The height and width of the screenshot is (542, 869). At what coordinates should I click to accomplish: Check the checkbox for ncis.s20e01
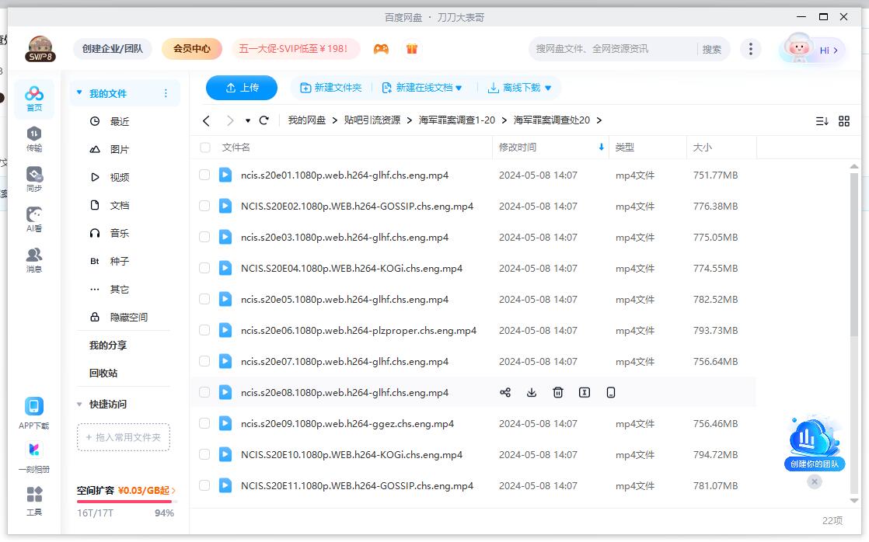click(x=204, y=175)
